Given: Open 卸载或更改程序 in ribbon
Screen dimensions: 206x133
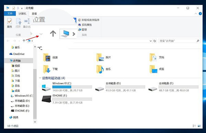Looking at the screenshot, I should coord(89,20).
